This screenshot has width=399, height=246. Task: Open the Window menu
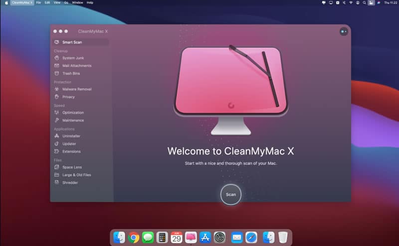pyautogui.click(x=77, y=2)
